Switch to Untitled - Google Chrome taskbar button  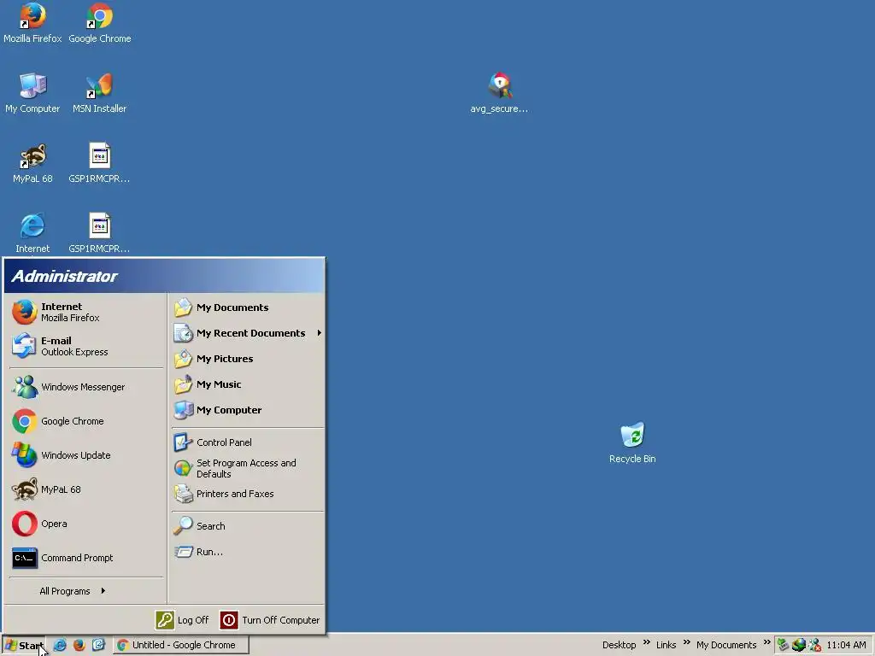pos(181,645)
